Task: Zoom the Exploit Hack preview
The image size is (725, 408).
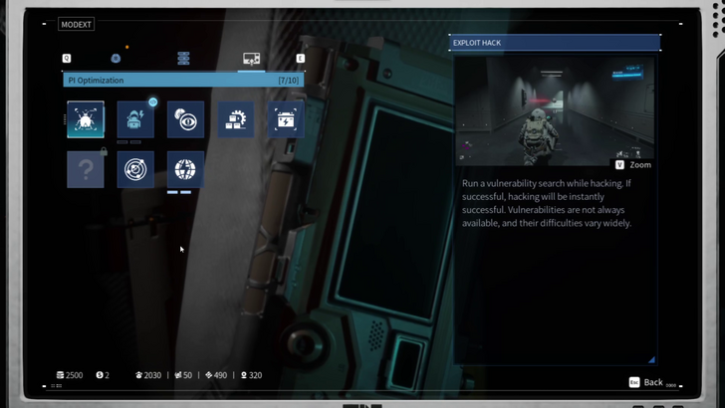Action: pos(633,165)
